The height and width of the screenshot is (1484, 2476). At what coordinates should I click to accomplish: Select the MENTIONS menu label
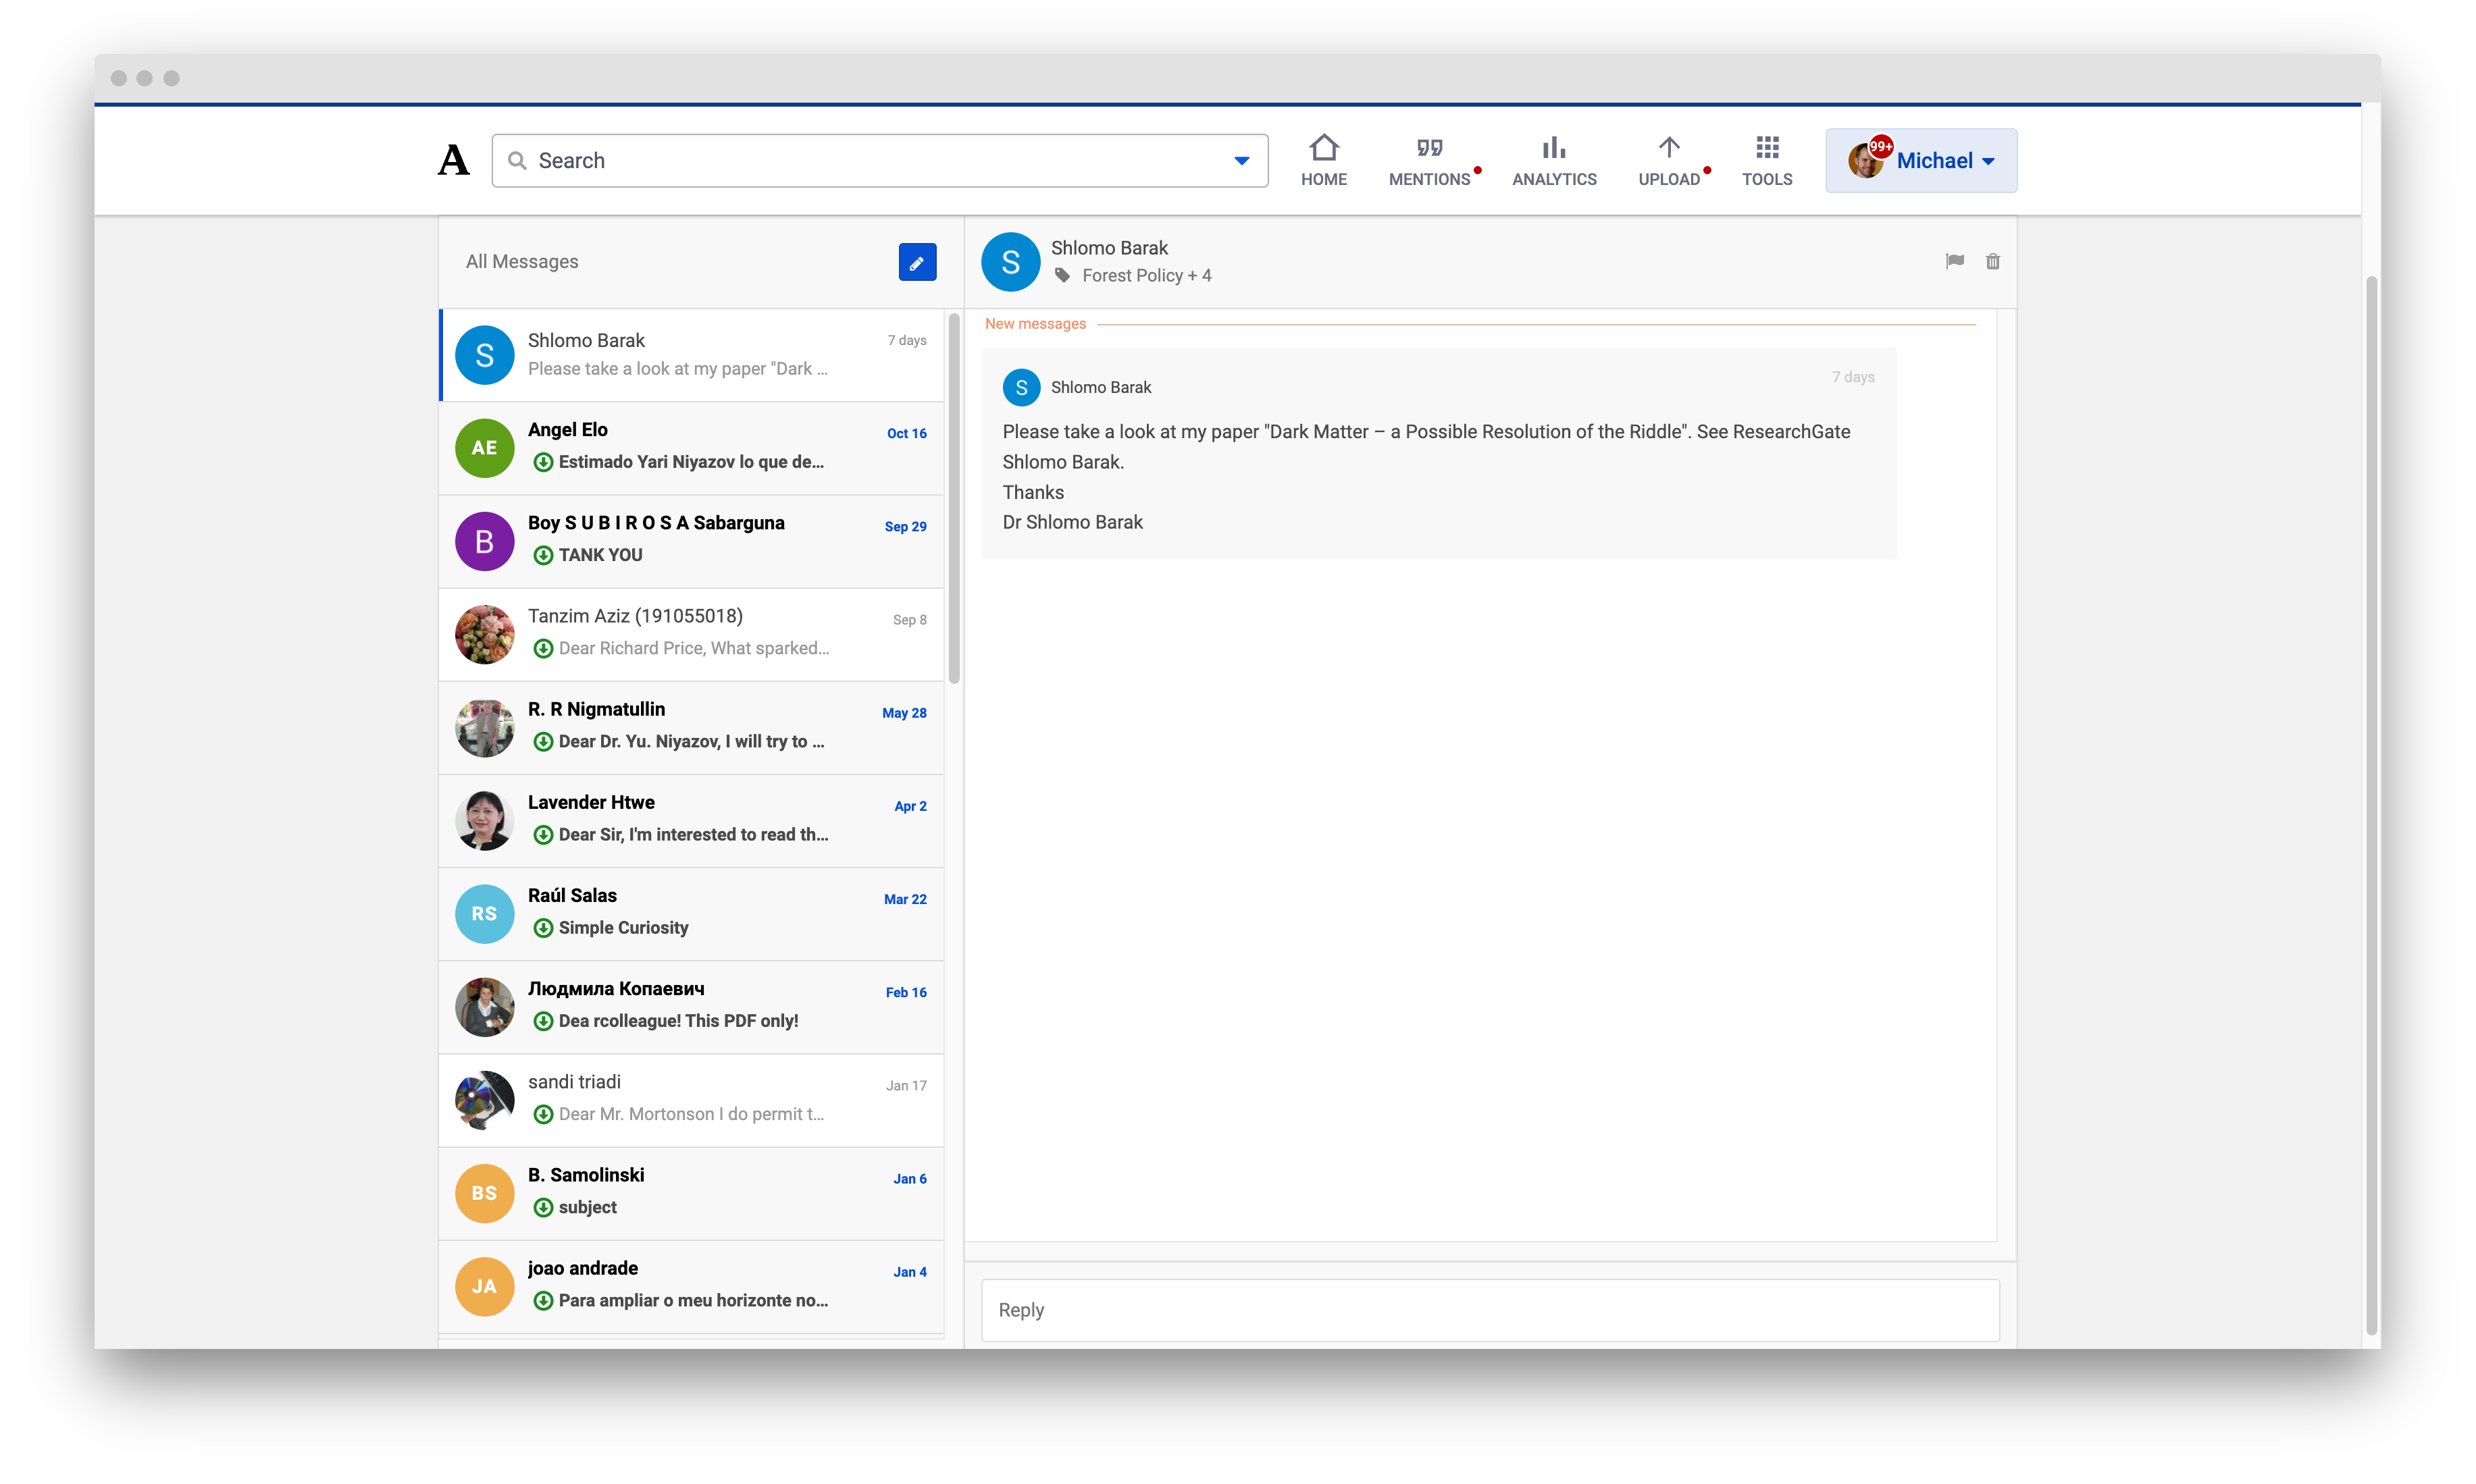tap(1428, 179)
